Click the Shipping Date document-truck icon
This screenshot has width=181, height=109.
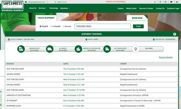point(21,49)
